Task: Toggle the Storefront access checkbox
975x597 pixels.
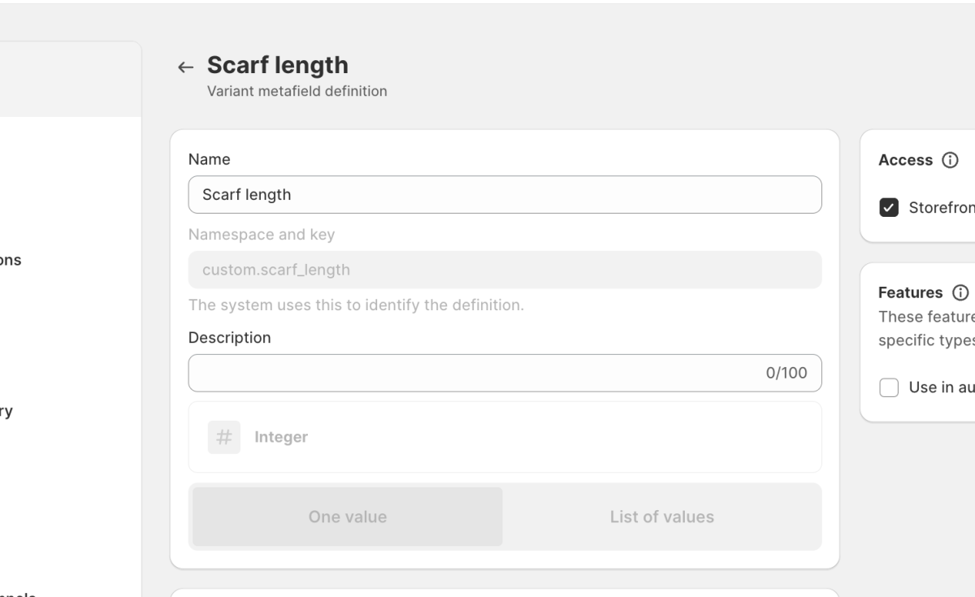Action: point(889,207)
